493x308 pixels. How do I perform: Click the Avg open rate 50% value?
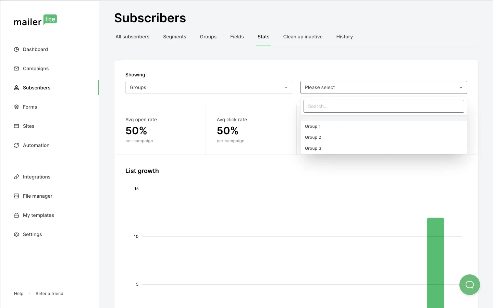[x=136, y=131]
